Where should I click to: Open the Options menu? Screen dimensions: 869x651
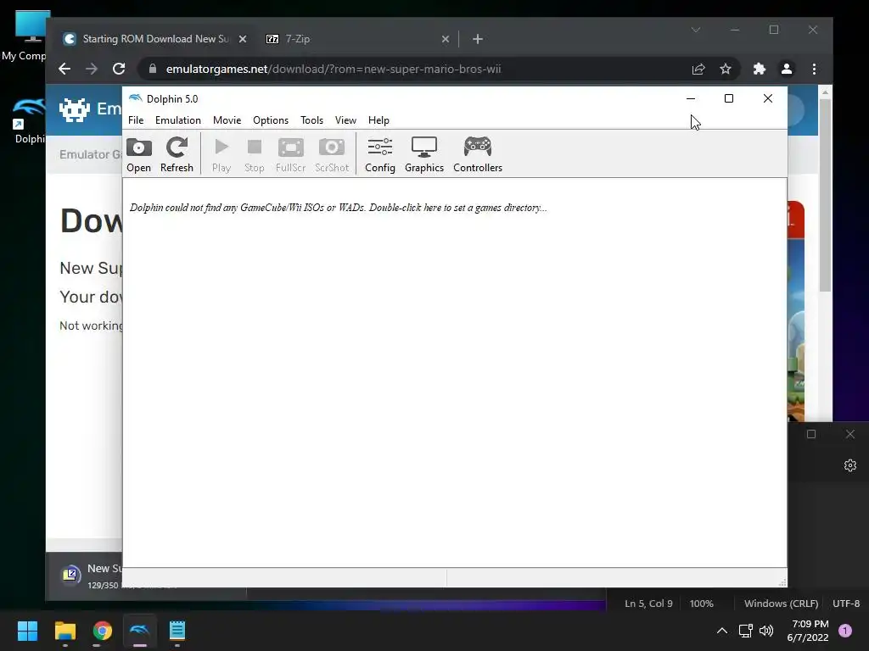tap(271, 120)
